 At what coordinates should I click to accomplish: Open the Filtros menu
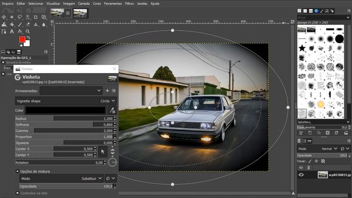click(x=129, y=4)
